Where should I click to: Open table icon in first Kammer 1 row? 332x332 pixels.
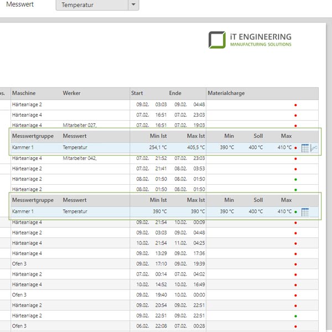point(305,148)
